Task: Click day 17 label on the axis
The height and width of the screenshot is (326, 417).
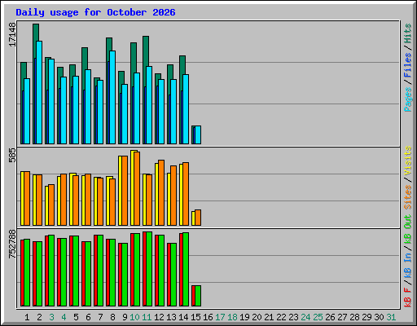Action: pyautogui.click(x=220, y=317)
